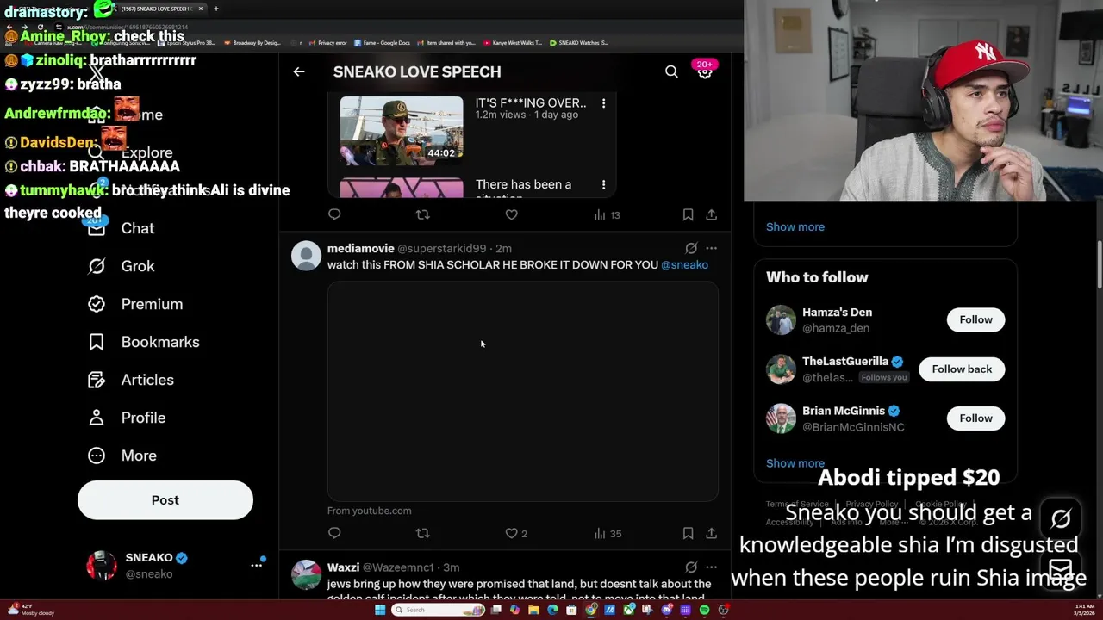Open Waxzi's profile avatar

click(306, 574)
